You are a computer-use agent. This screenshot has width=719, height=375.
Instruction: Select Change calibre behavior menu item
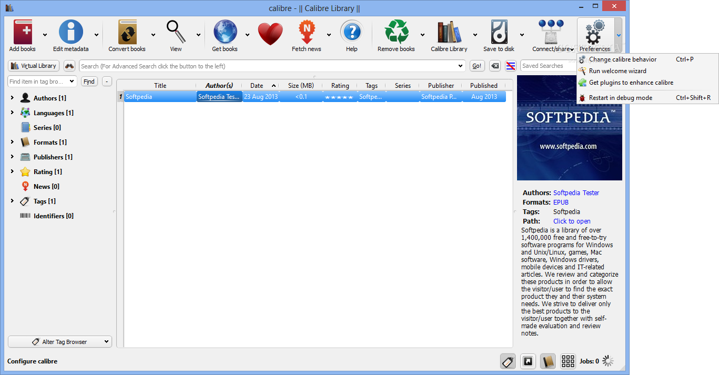(647, 59)
